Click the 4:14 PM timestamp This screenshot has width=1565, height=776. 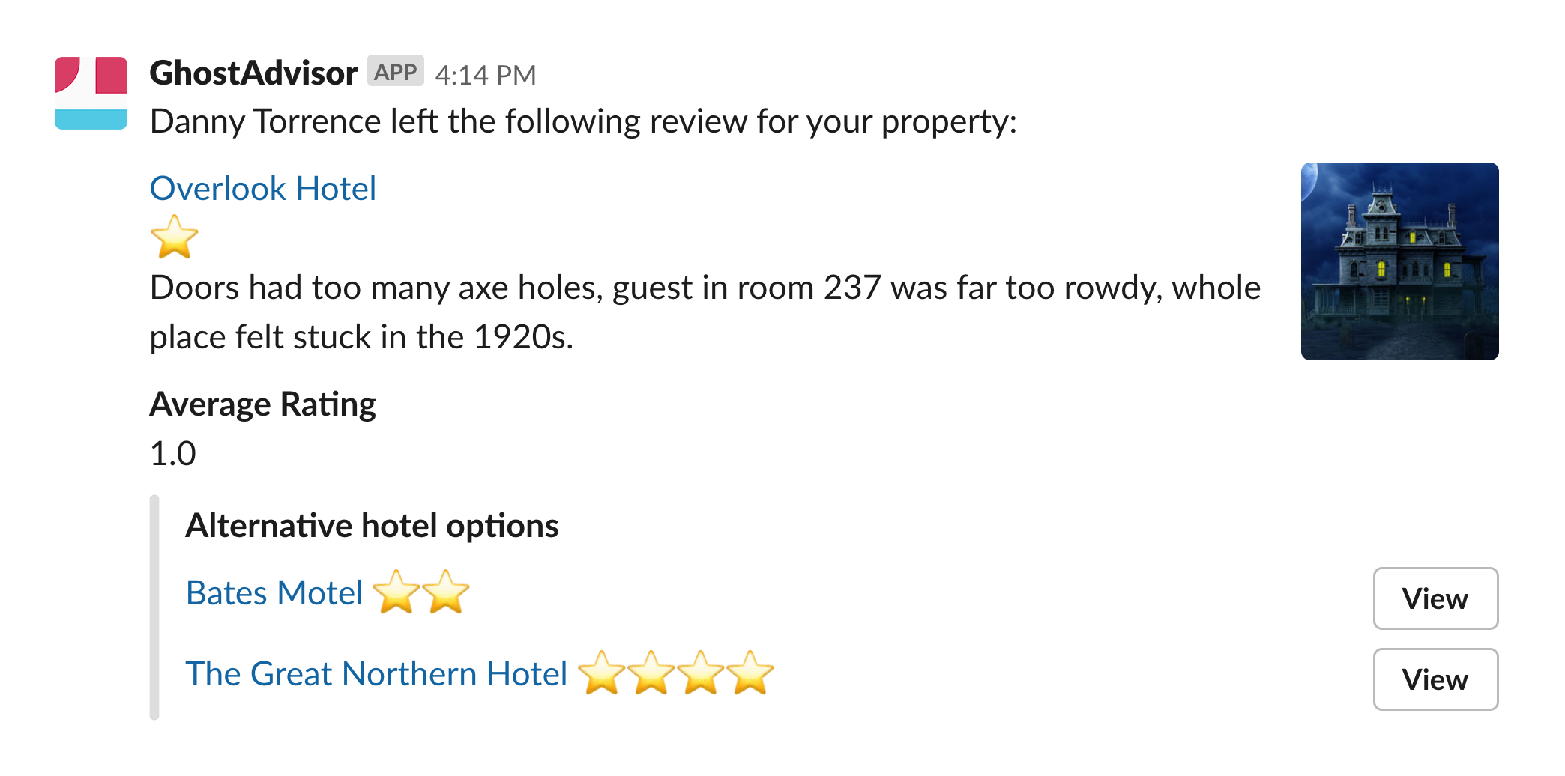486,73
